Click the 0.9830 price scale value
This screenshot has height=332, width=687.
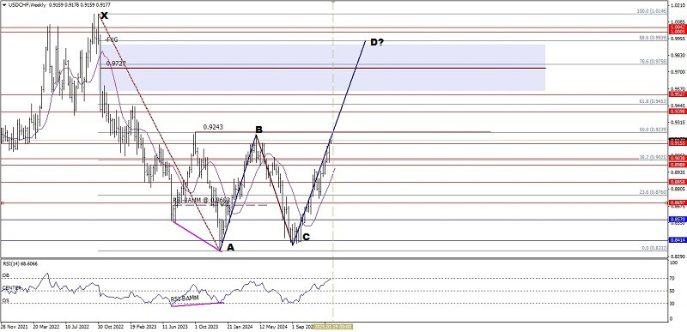tap(677, 55)
